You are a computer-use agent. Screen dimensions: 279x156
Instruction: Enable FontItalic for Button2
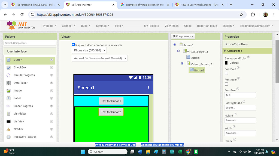pos(226,84)
